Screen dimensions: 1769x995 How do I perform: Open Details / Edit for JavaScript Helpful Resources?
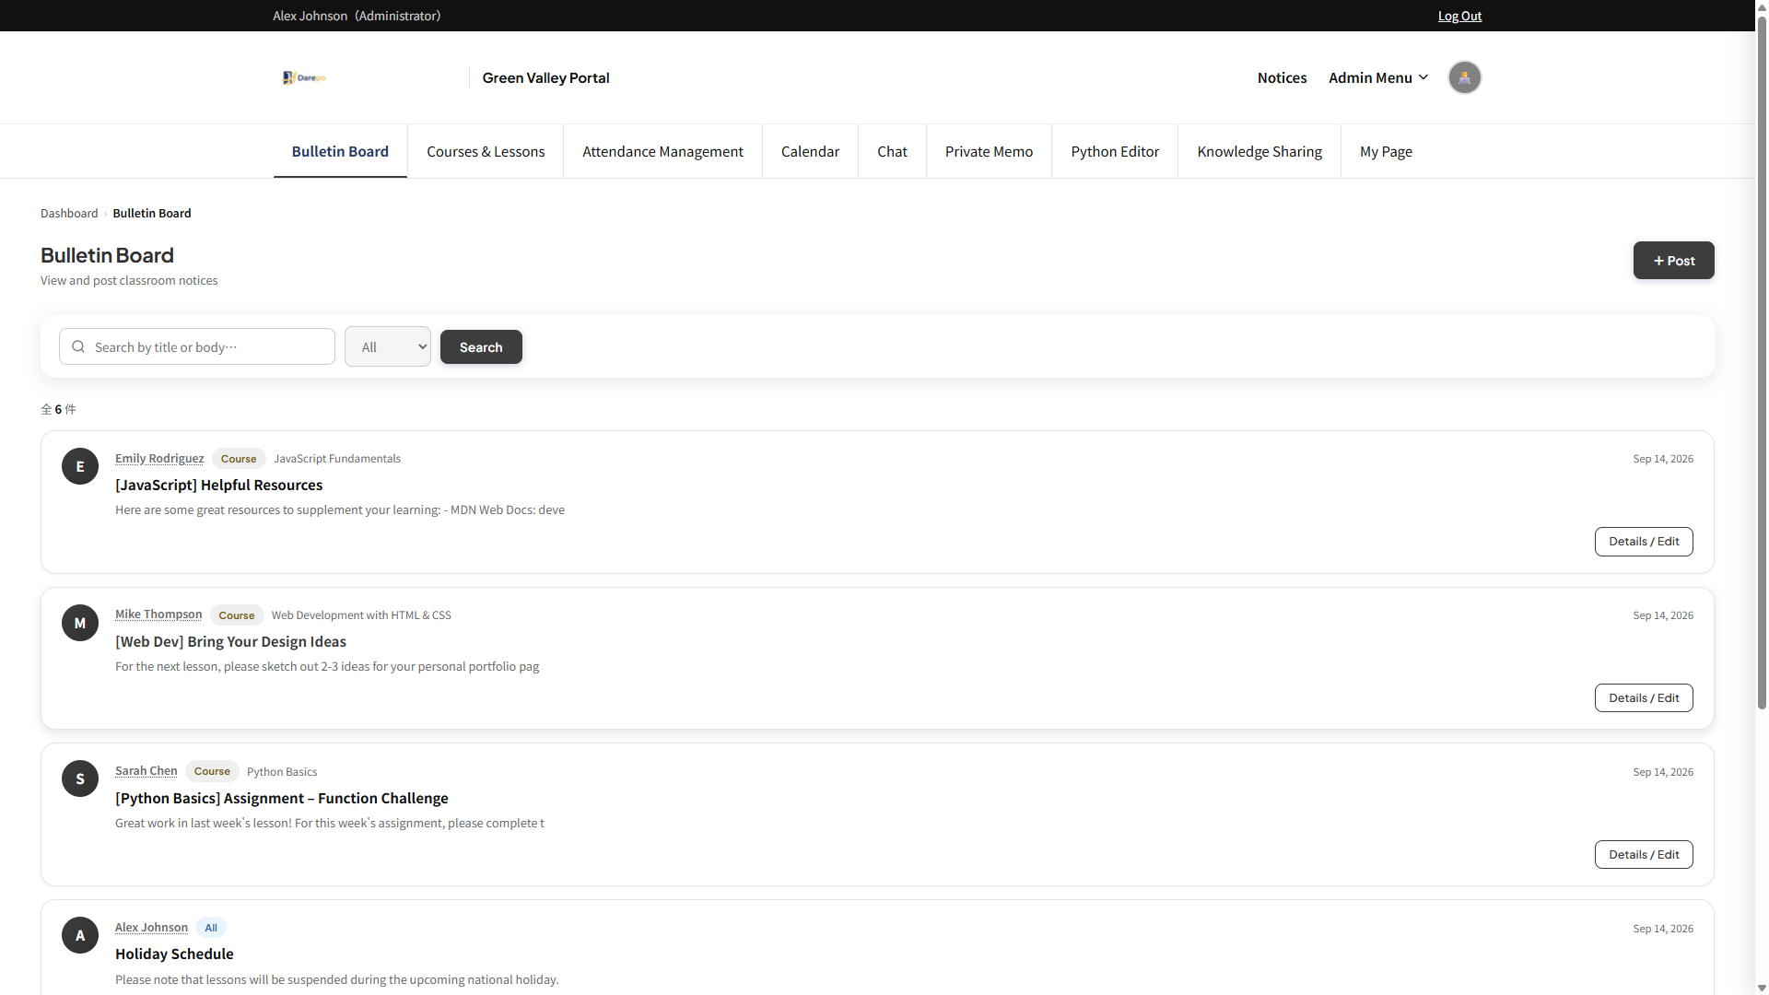(1644, 541)
